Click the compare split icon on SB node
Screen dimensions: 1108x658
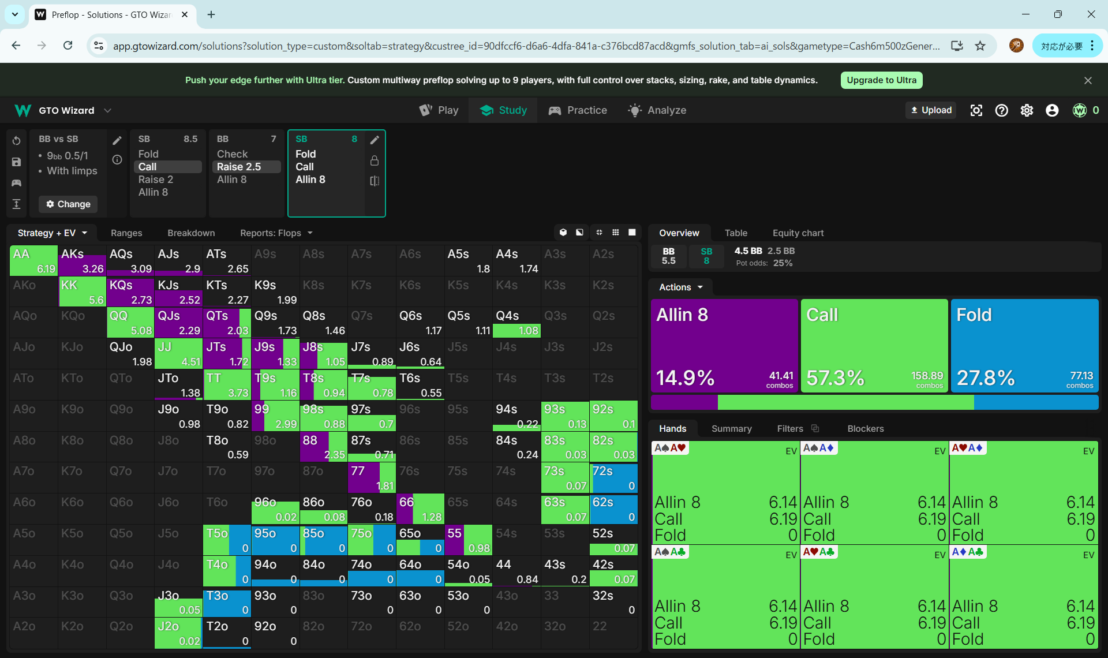(x=375, y=181)
